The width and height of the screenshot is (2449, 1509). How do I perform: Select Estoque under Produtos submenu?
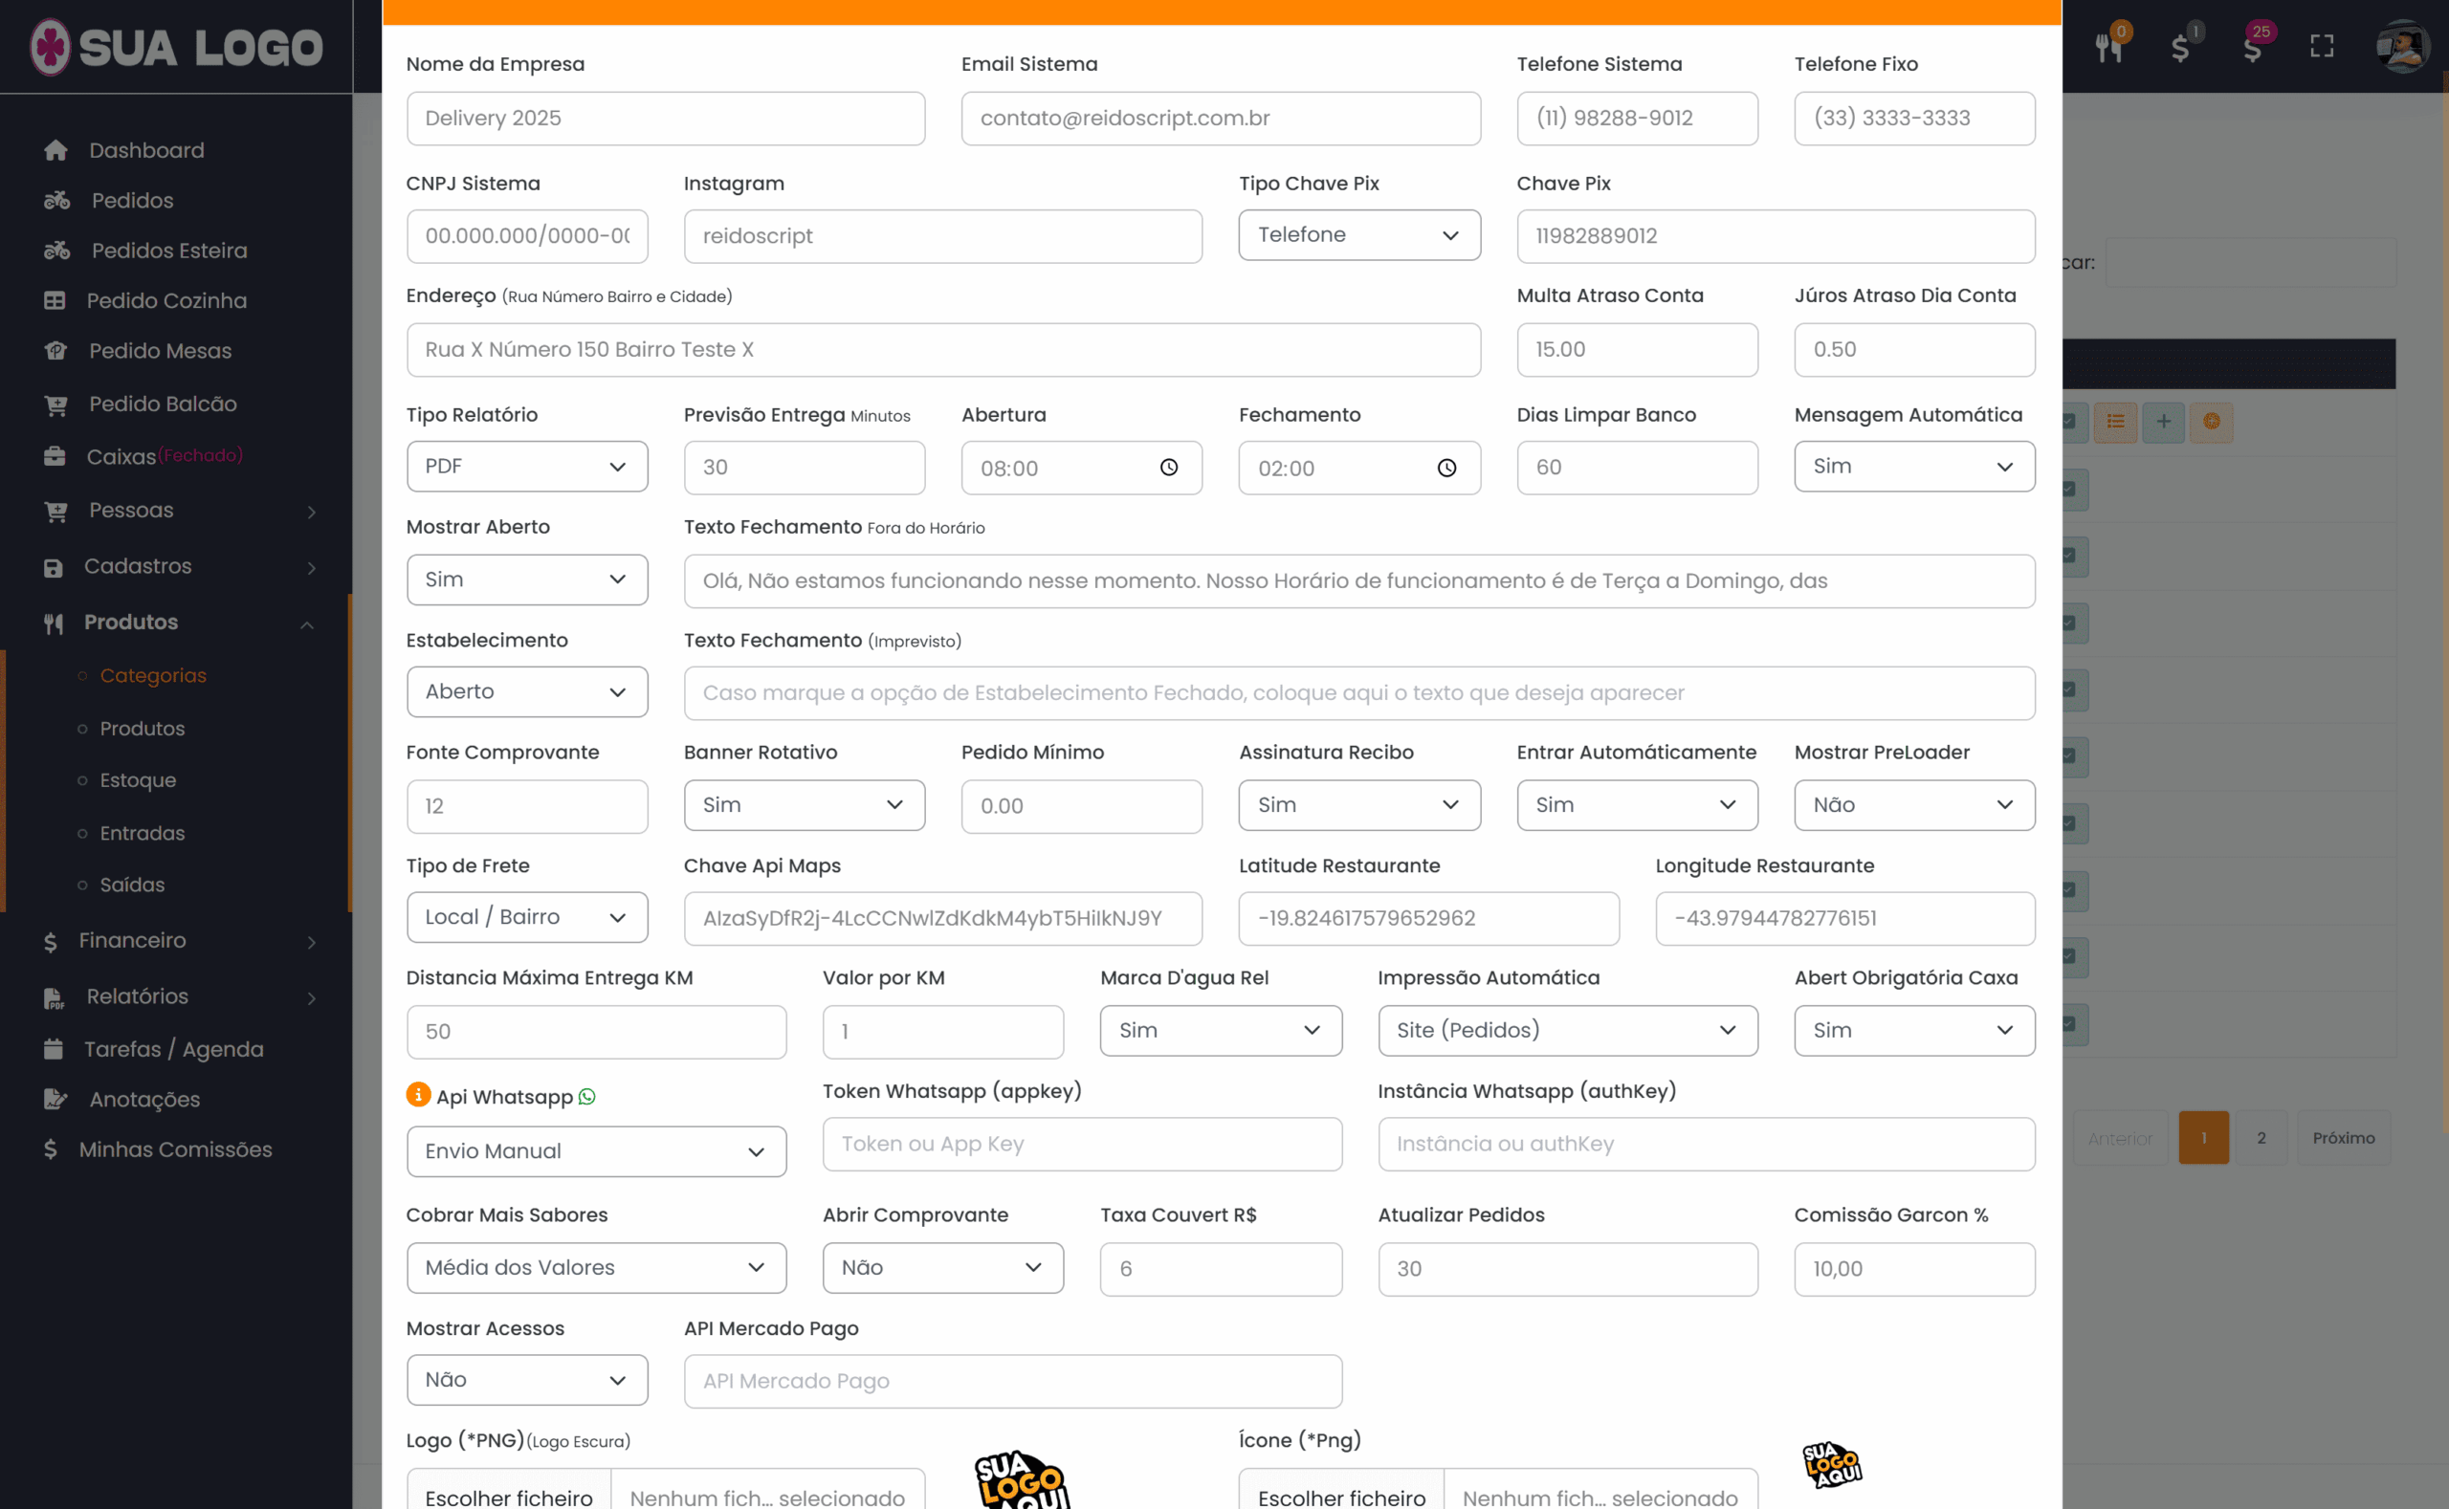[x=138, y=780]
